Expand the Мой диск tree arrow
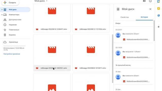This screenshot has width=162, height=91. pyautogui.click(x=2, y=10)
